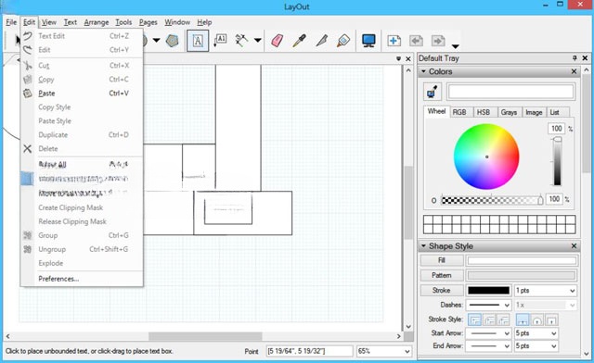Select the Polygon tool
Image resolution: width=594 pixels, height=363 pixels.
point(173,41)
